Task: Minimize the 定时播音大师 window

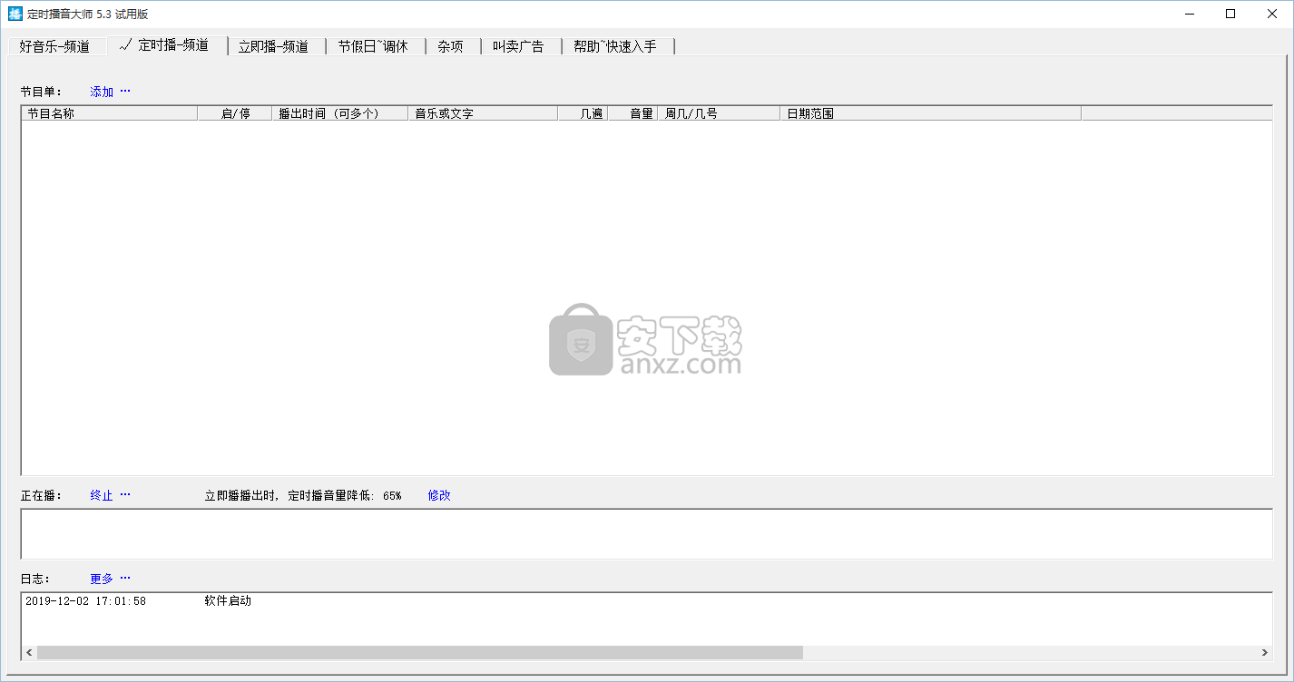Action: [x=1190, y=14]
